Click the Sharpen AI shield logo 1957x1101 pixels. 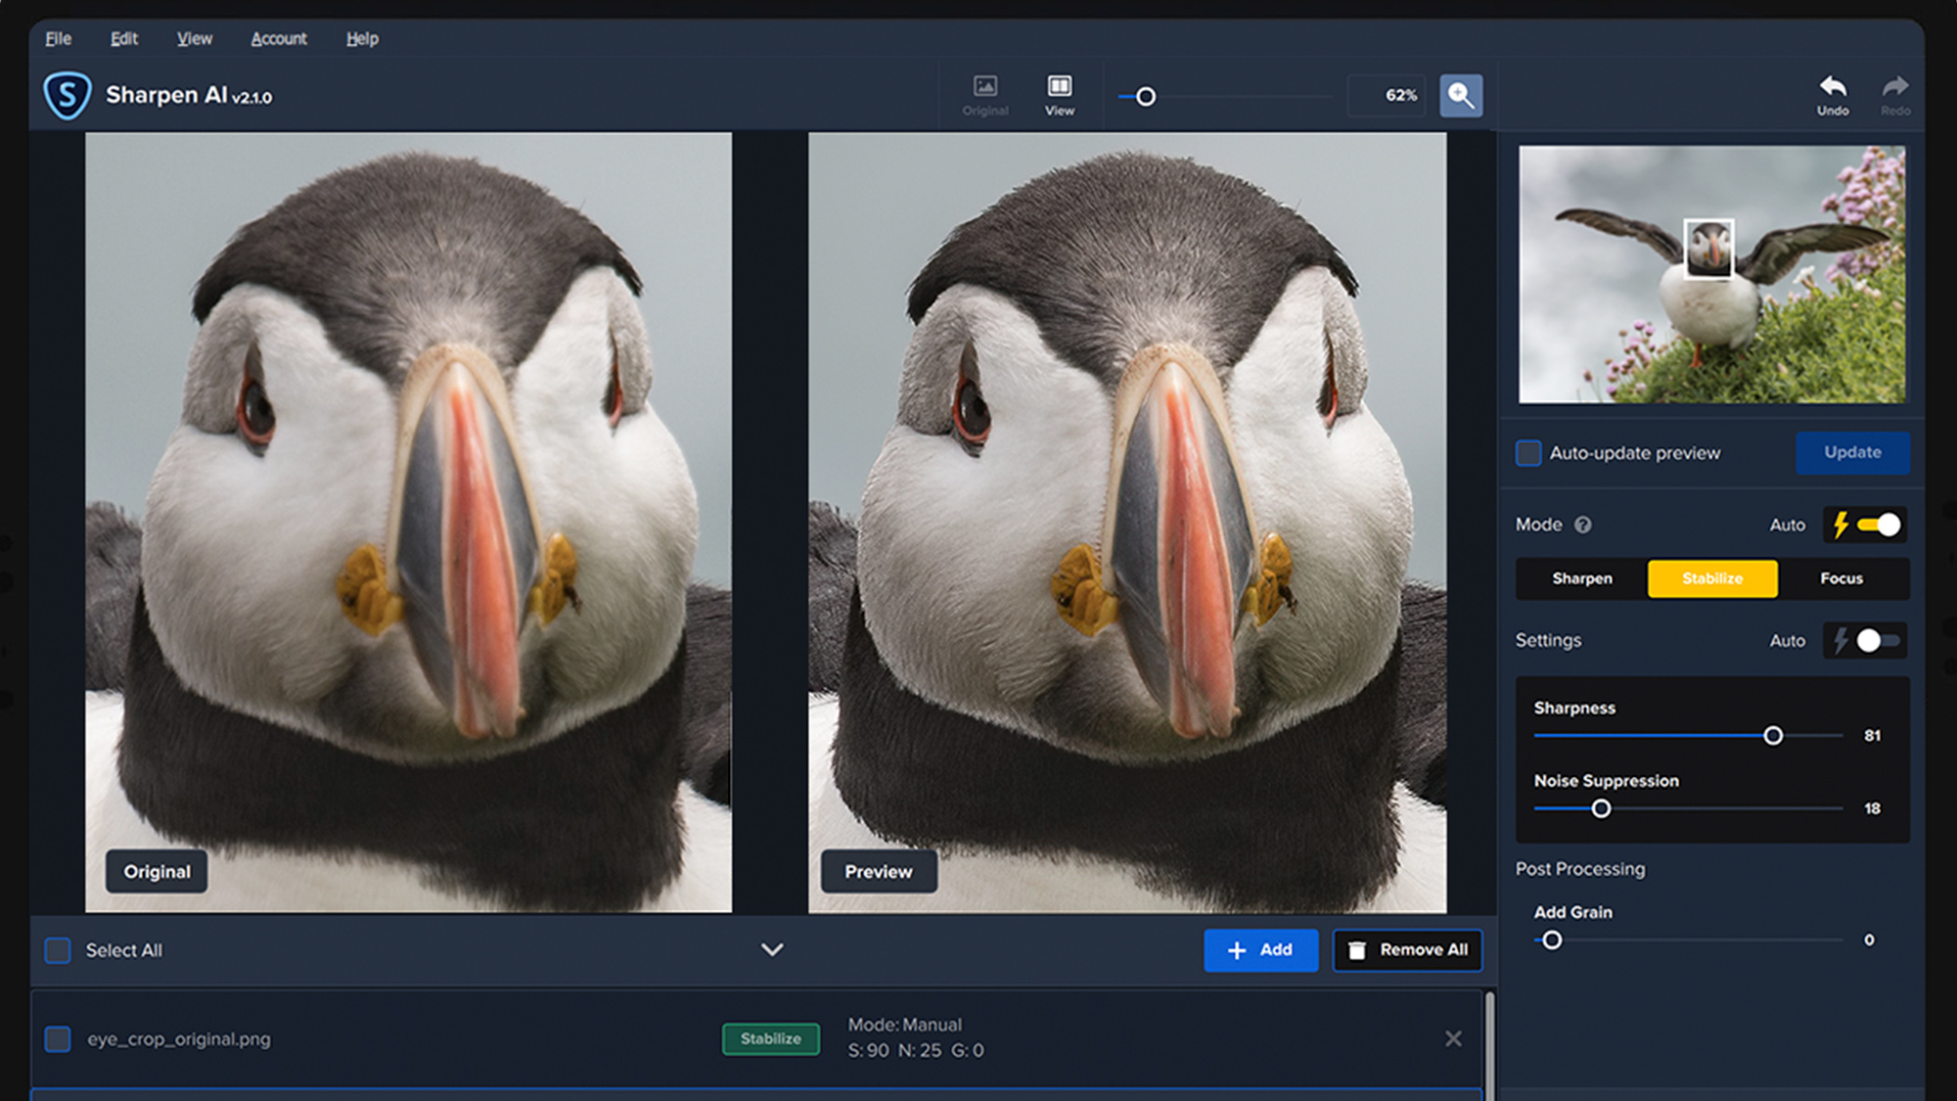[x=68, y=95]
